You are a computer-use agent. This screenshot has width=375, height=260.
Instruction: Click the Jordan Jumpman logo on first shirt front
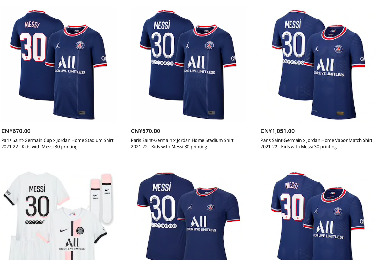[58, 45]
